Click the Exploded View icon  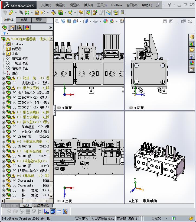pos(95,12)
